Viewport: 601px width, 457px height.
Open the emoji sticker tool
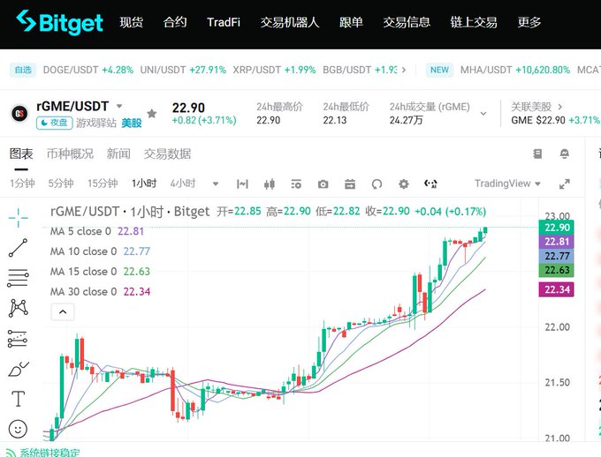coord(18,428)
